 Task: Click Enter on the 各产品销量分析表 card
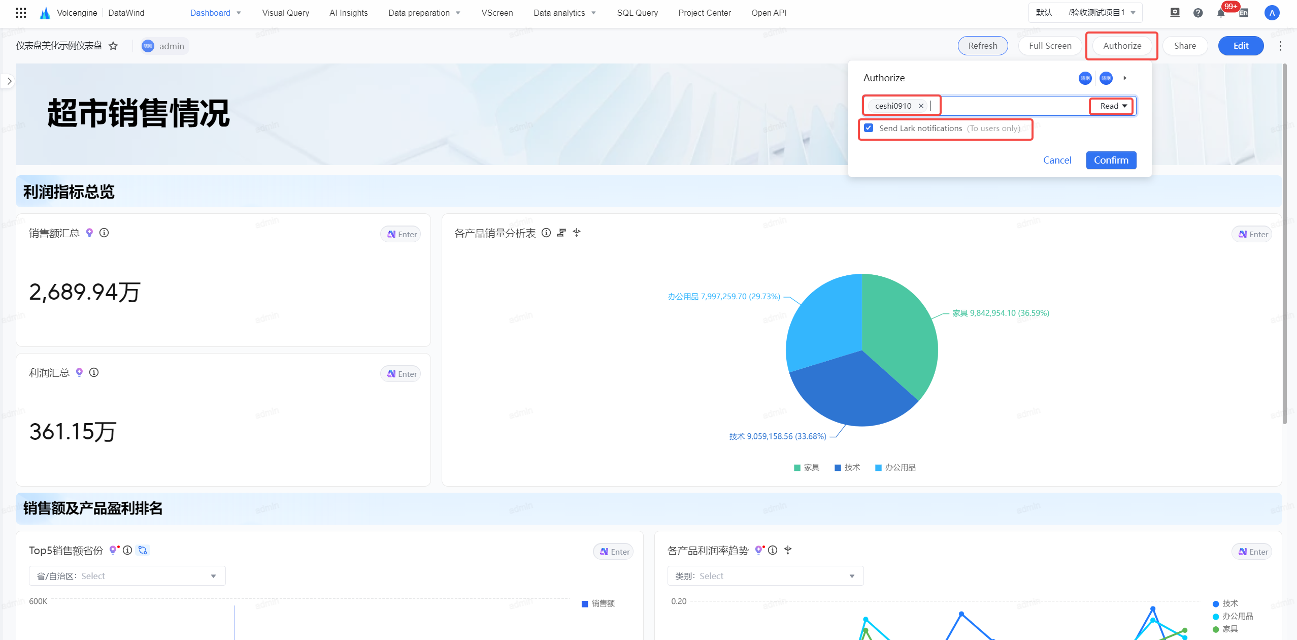click(x=1252, y=234)
